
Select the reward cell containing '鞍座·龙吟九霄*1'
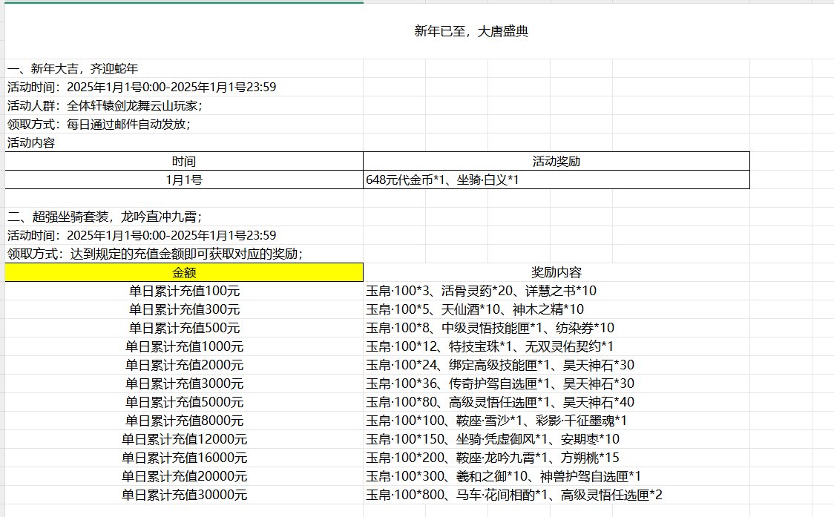coord(493,458)
